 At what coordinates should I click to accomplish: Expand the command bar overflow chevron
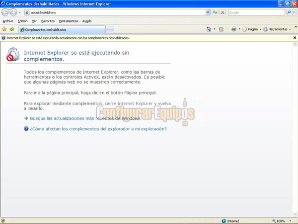pos(296,27)
